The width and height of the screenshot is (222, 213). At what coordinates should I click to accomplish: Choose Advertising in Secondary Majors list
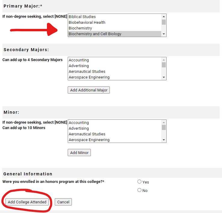click(x=79, y=66)
